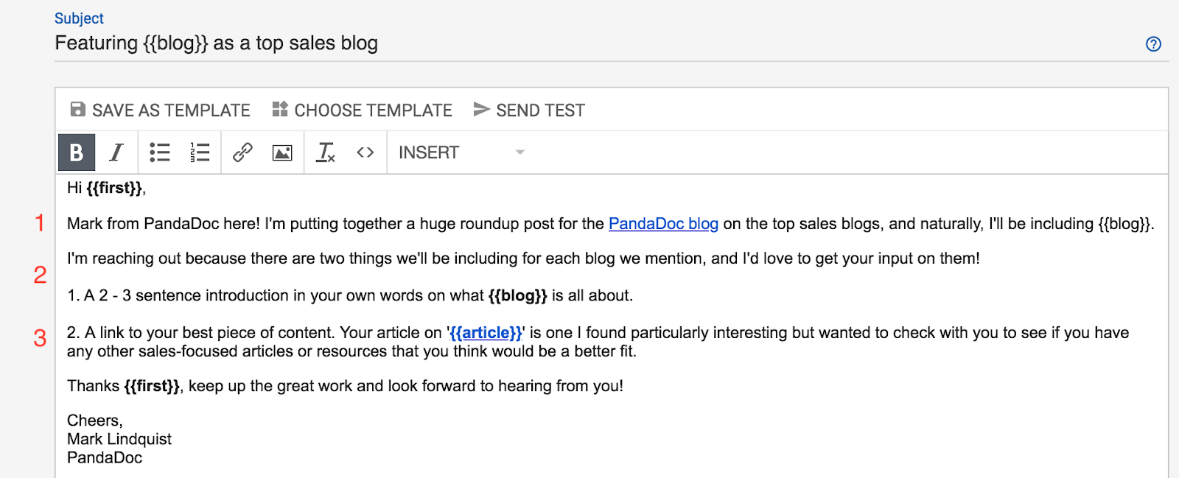The height and width of the screenshot is (478, 1179).
Task: Insert a bulleted list
Action: [160, 152]
